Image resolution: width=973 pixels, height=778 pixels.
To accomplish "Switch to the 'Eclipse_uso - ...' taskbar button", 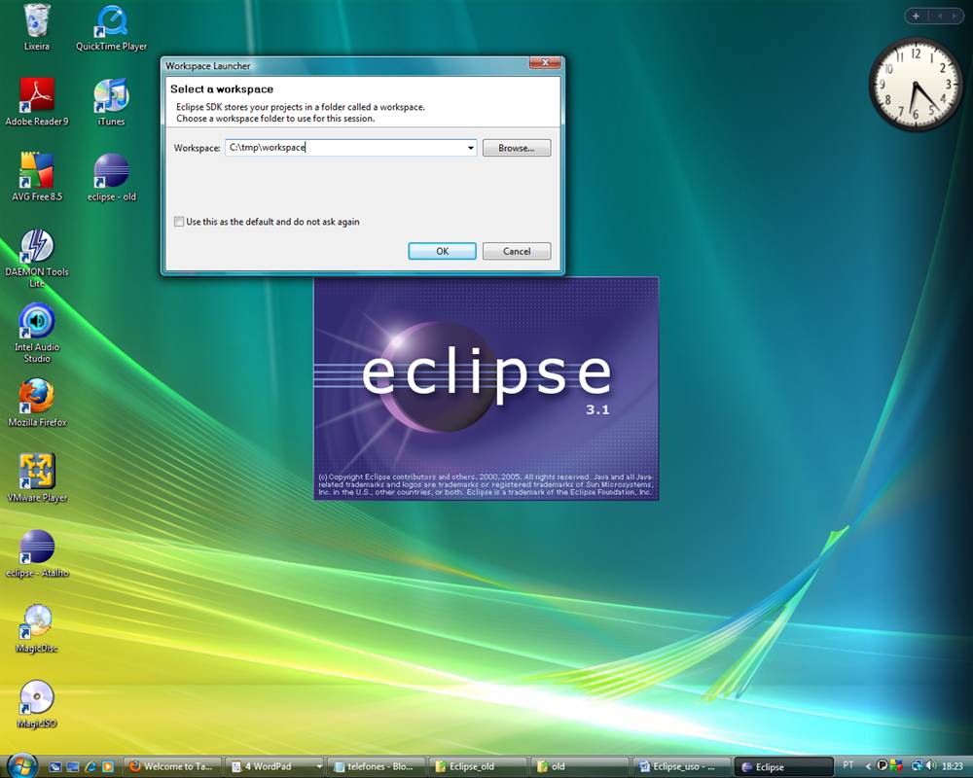I will (x=681, y=767).
